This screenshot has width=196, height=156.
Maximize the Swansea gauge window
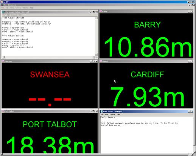(93, 61)
